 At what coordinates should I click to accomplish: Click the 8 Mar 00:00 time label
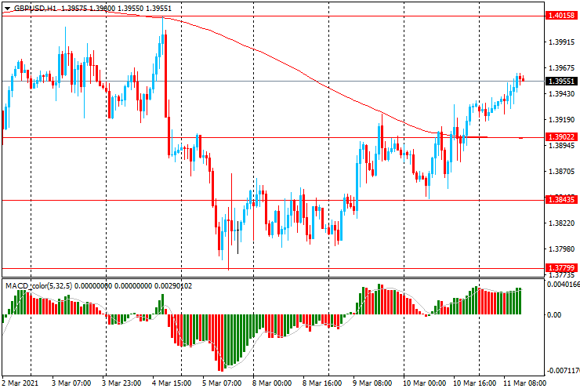click(x=272, y=383)
